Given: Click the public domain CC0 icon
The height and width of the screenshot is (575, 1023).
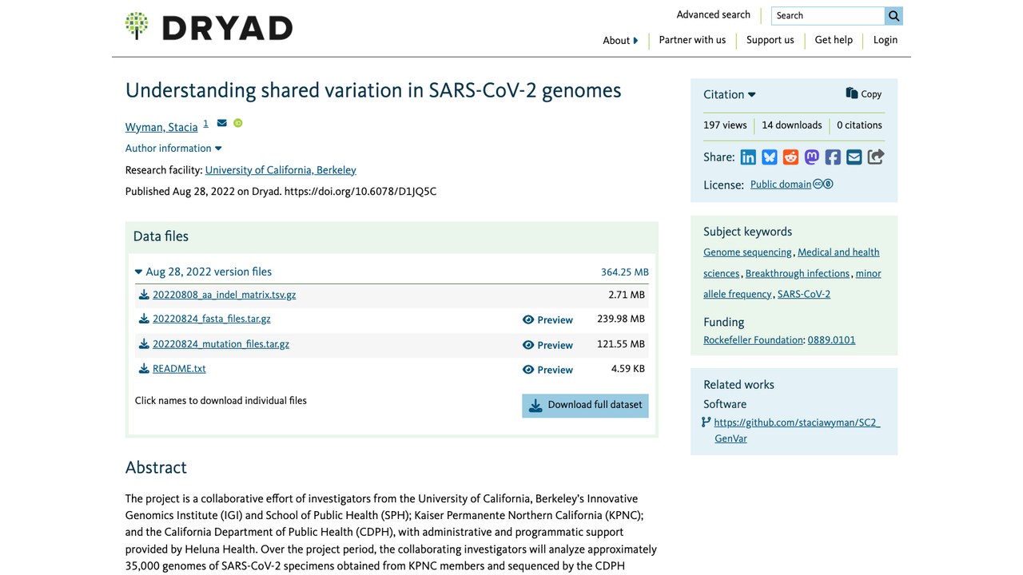Looking at the screenshot, I should tap(823, 184).
